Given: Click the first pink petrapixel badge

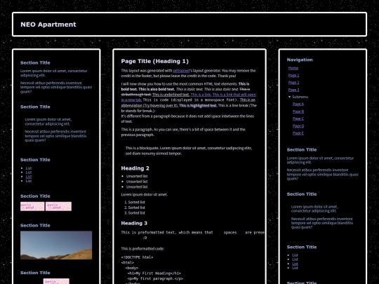Looking at the screenshot, I should (32, 206).
